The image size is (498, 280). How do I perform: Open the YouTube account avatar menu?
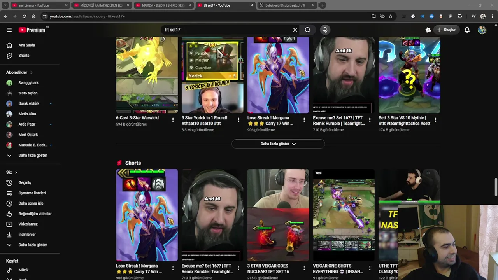point(482,30)
